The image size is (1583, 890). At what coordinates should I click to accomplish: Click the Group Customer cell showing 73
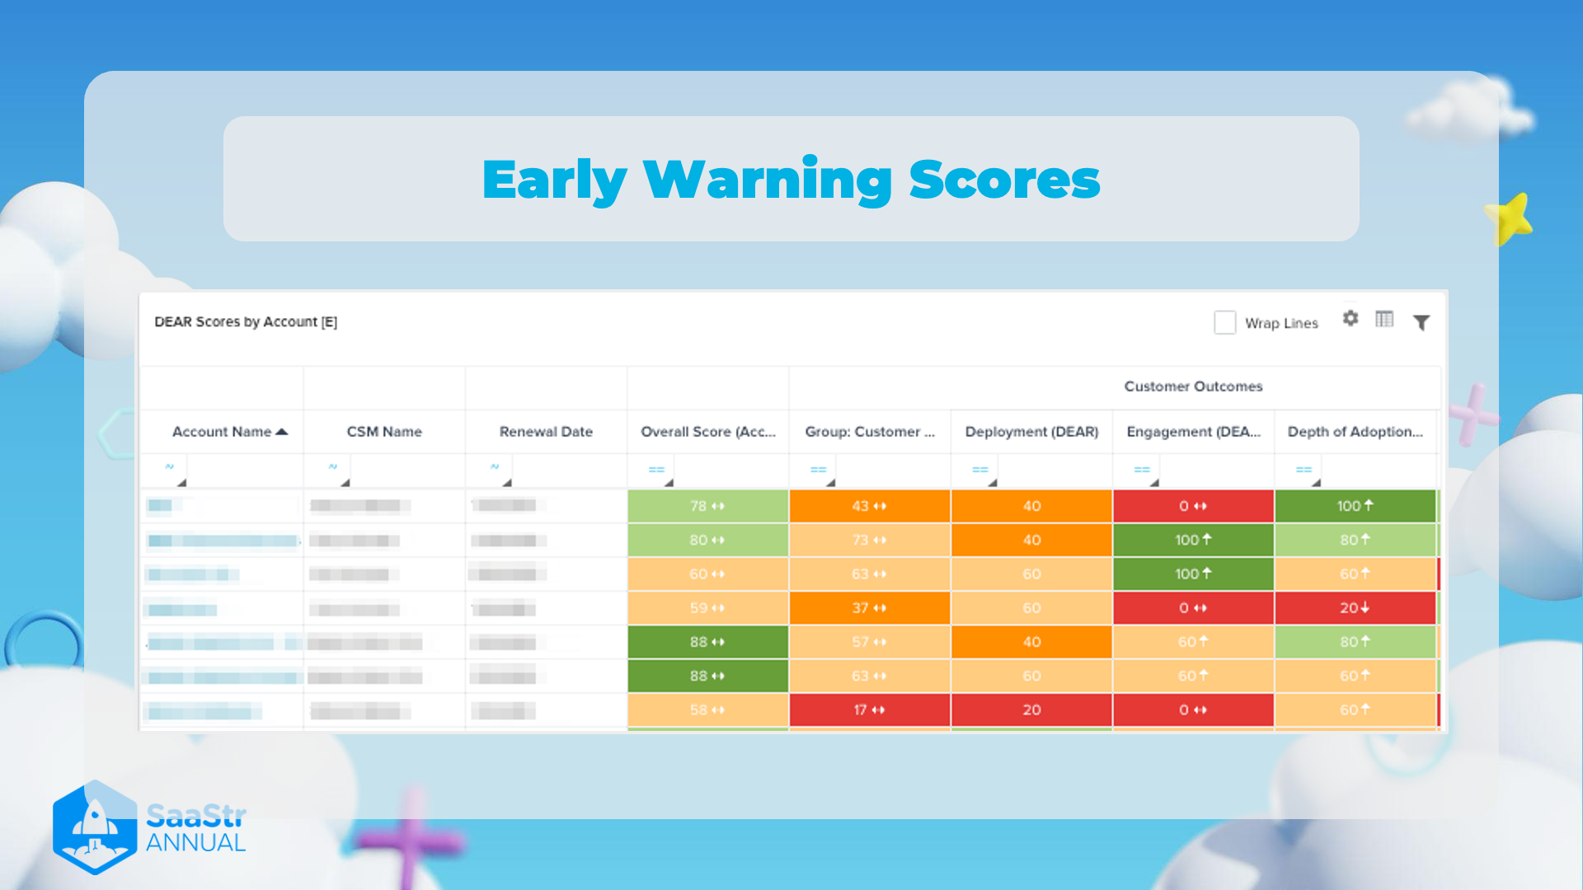coord(870,540)
